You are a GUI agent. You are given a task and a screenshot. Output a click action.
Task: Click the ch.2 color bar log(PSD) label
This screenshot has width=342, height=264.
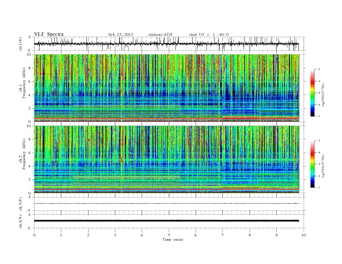click(x=323, y=166)
